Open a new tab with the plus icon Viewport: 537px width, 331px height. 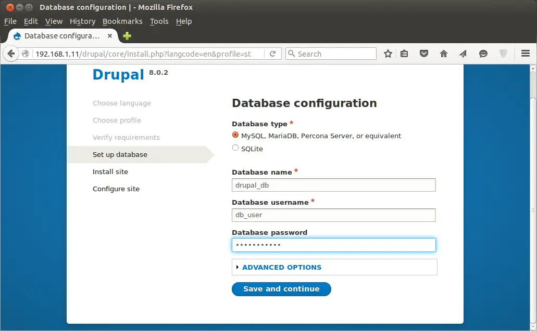click(x=127, y=36)
